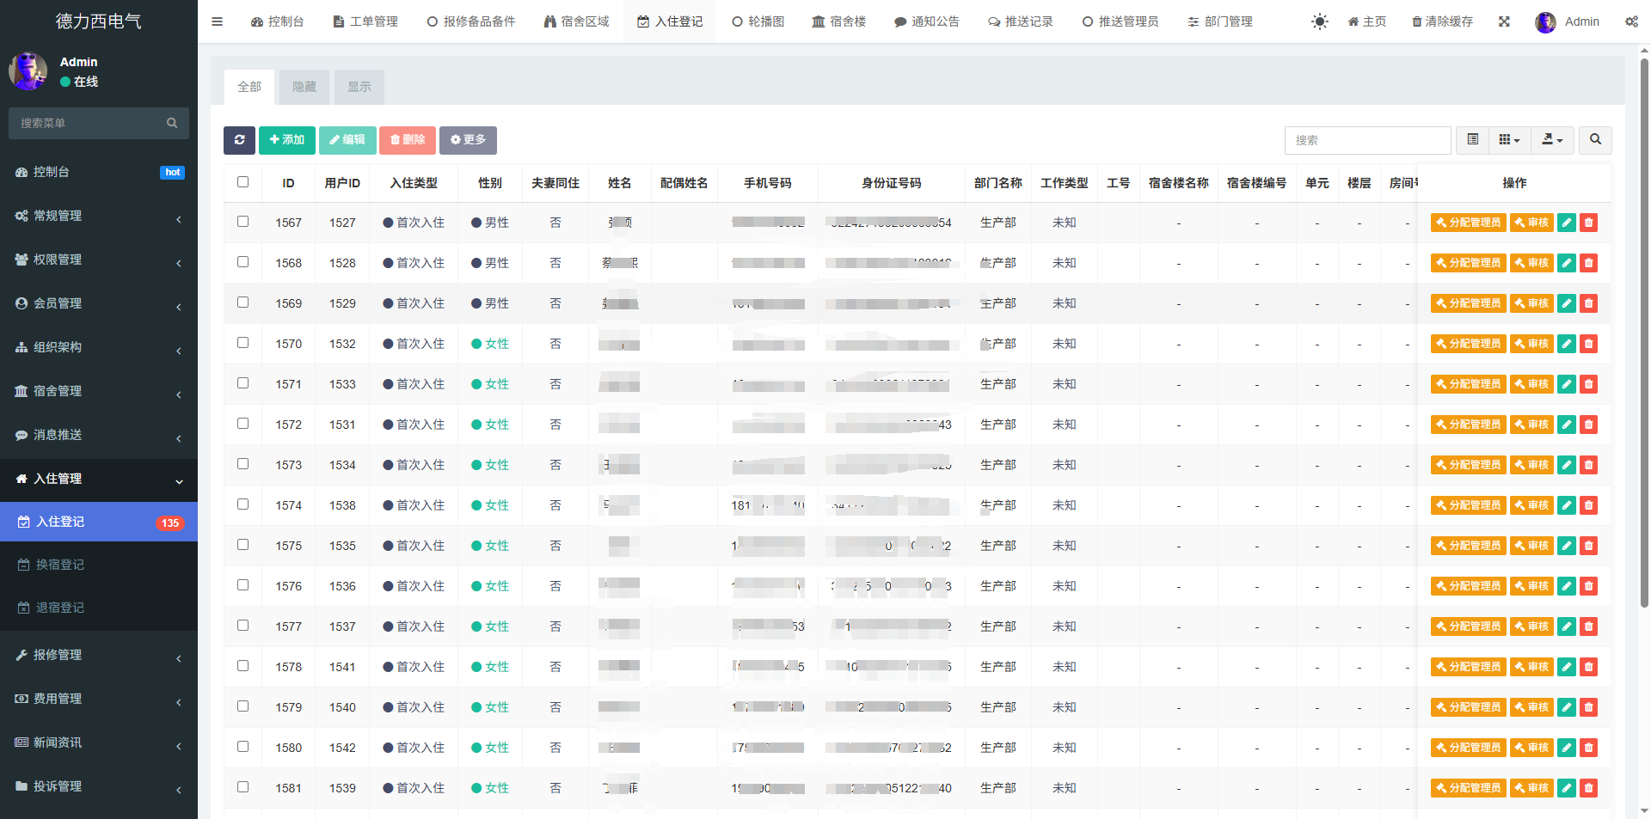Click 分配管理员 in row 1571
Screen dimensions: 1651x819
(1469, 384)
